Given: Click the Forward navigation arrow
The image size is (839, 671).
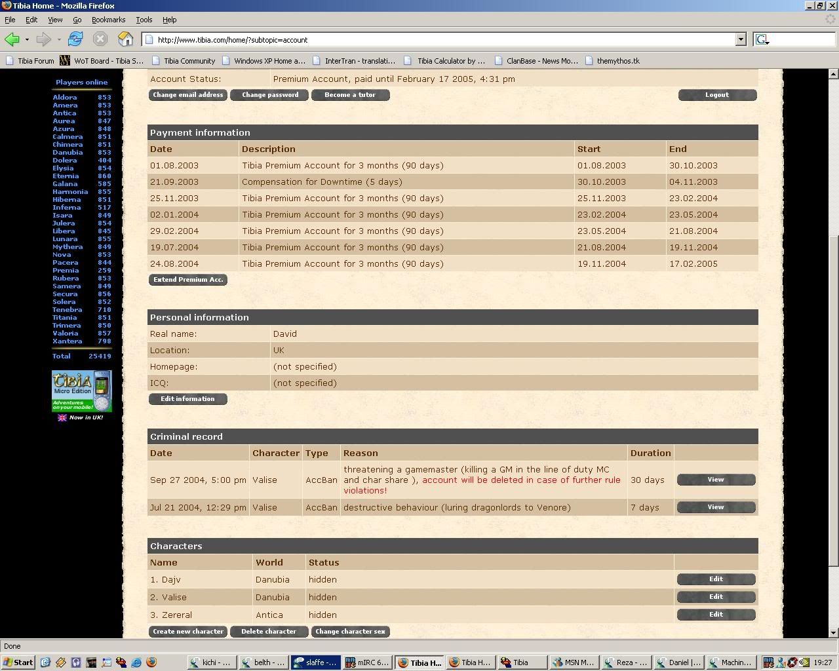Looking at the screenshot, I should click(43, 39).
